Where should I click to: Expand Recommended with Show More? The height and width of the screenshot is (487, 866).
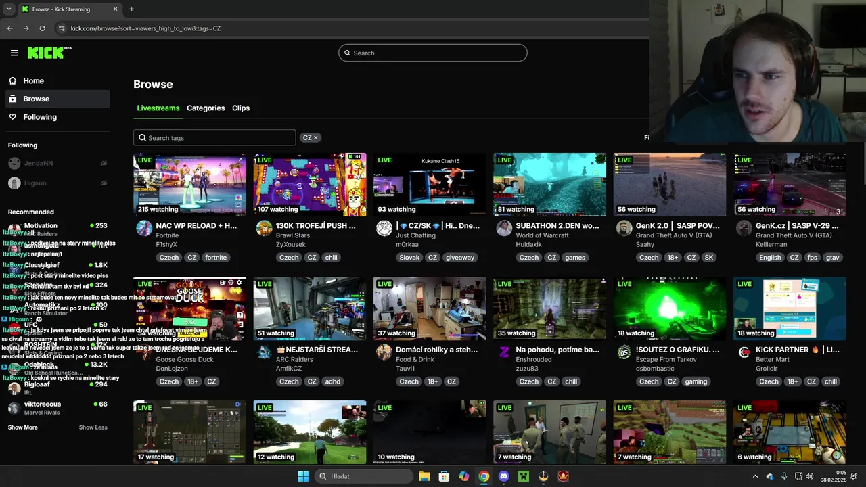pyautogui.click(x=23, y=427)
